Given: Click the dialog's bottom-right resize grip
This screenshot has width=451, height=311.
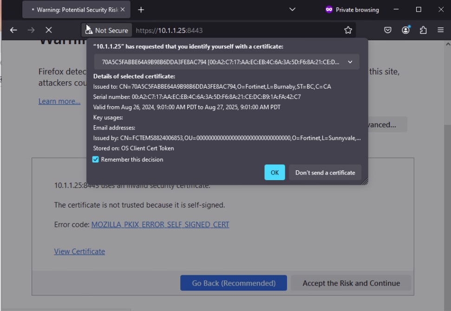Looking at the screenshot, I should pos(365,181).
